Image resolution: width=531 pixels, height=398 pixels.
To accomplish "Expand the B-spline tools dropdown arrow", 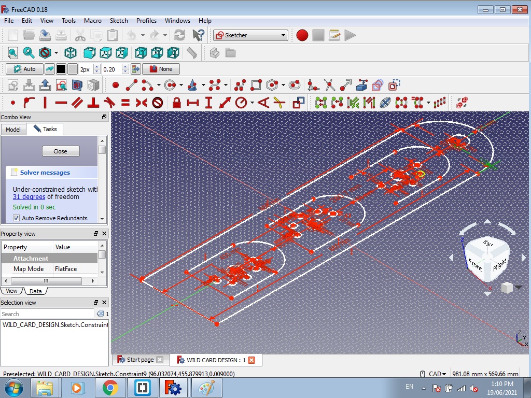I will (x=226, y=86).
